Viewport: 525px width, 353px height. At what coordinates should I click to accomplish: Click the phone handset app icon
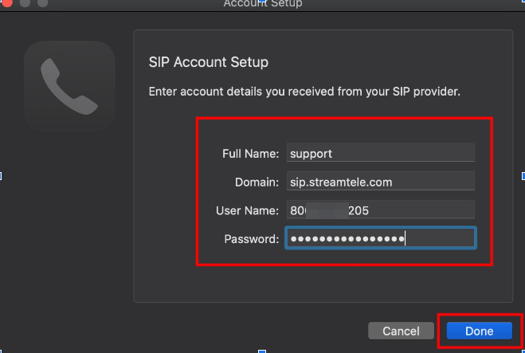69,86
